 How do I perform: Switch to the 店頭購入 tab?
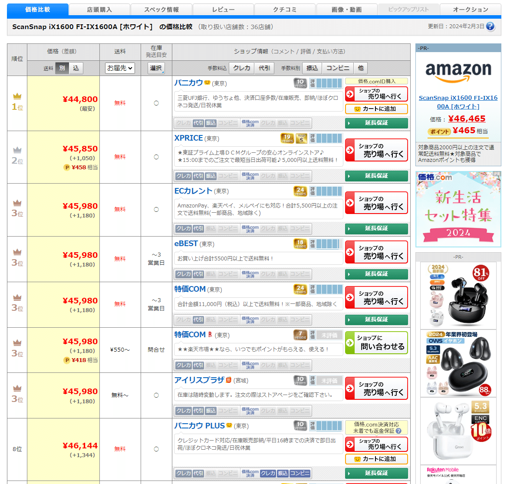(99, 10)
